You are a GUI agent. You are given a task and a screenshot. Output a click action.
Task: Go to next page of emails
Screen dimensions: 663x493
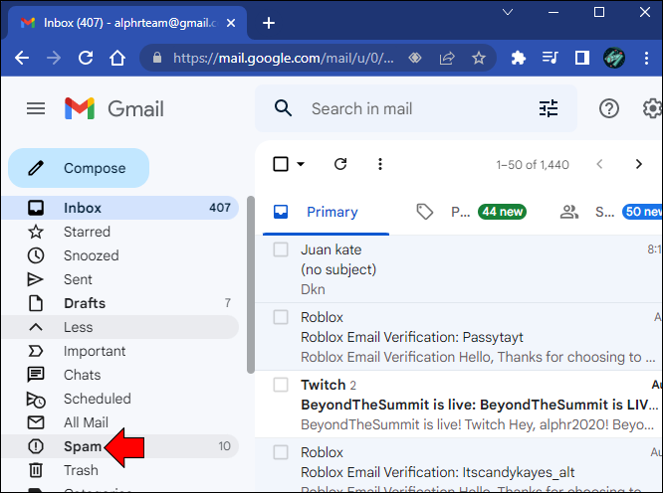coord(638,164)
